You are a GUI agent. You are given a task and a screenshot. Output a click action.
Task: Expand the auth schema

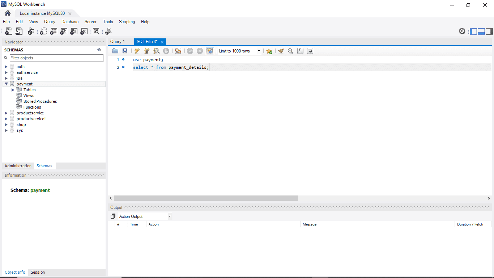[6, 67]
